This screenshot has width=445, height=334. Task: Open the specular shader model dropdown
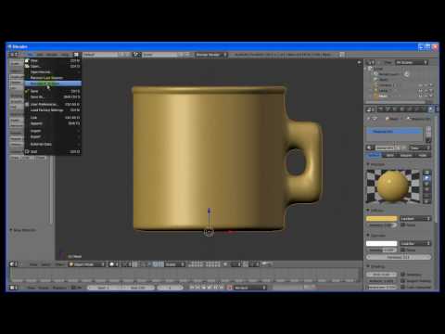[x=415, y=244]
